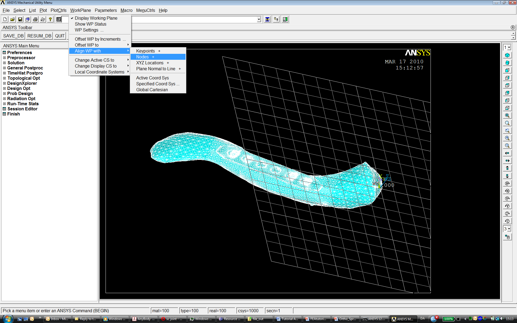Pan model right with arrow icon
Screen dimensions: 517x323
[507, 161]
